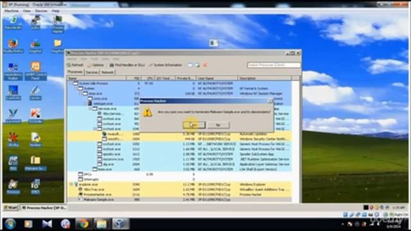The image size is (411, 231).
Task: Select the alg.exe process row
Action: [179, 164]
